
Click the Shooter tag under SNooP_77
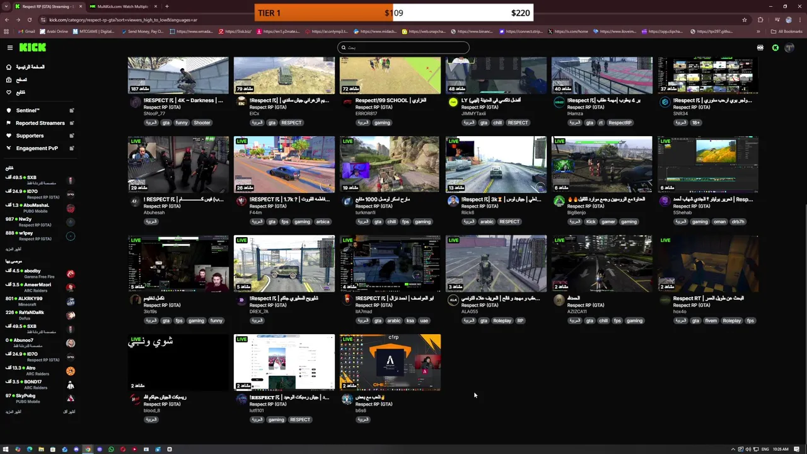coord(202,123)
